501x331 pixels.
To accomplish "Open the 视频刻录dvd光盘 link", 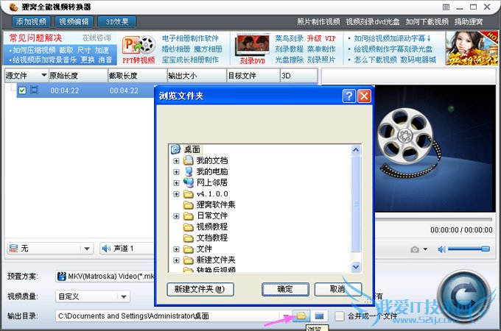I will click(x=373, y=21).
